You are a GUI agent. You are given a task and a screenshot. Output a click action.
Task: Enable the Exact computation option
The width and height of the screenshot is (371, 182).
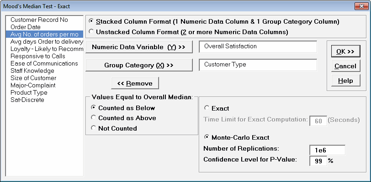tap(207, 108)
